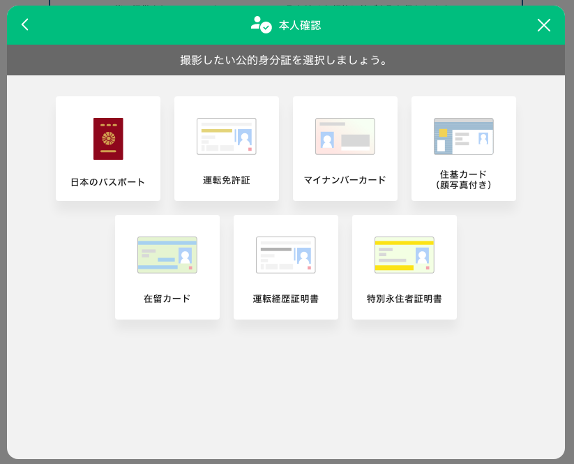The width and height of the screenshot is (574, 464).
Task: Select the residence card green illustration
Action: 167,255
